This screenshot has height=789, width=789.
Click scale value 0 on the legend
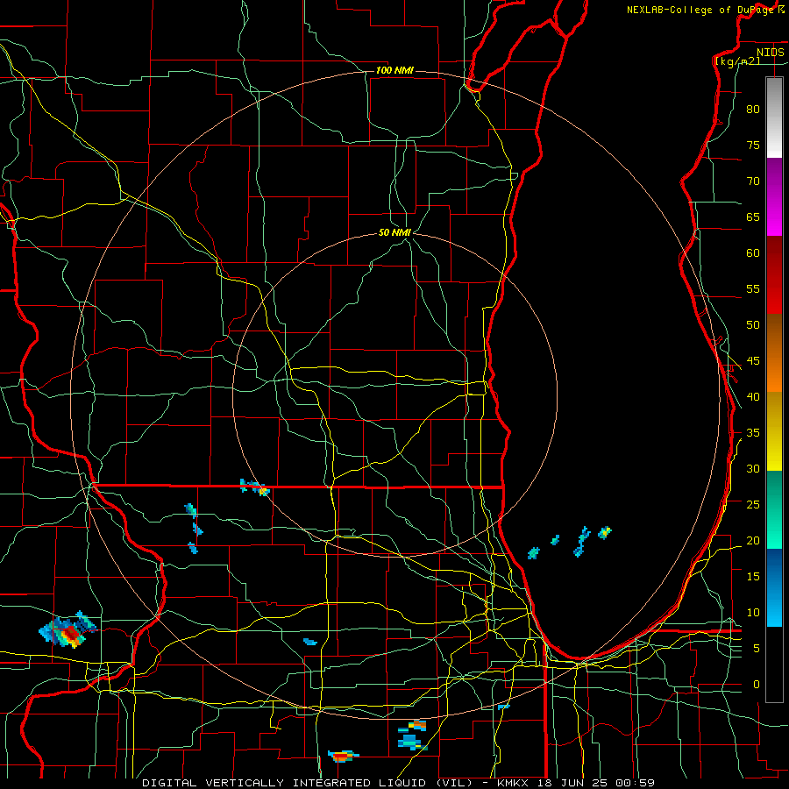[x=757, y=685]
